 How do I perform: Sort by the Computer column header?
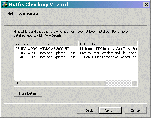coord(26,44)
